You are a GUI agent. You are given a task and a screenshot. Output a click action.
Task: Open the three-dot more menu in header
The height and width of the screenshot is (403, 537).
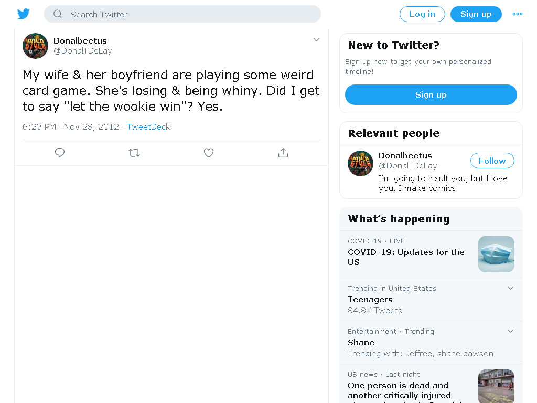click(x=518, y=14)
